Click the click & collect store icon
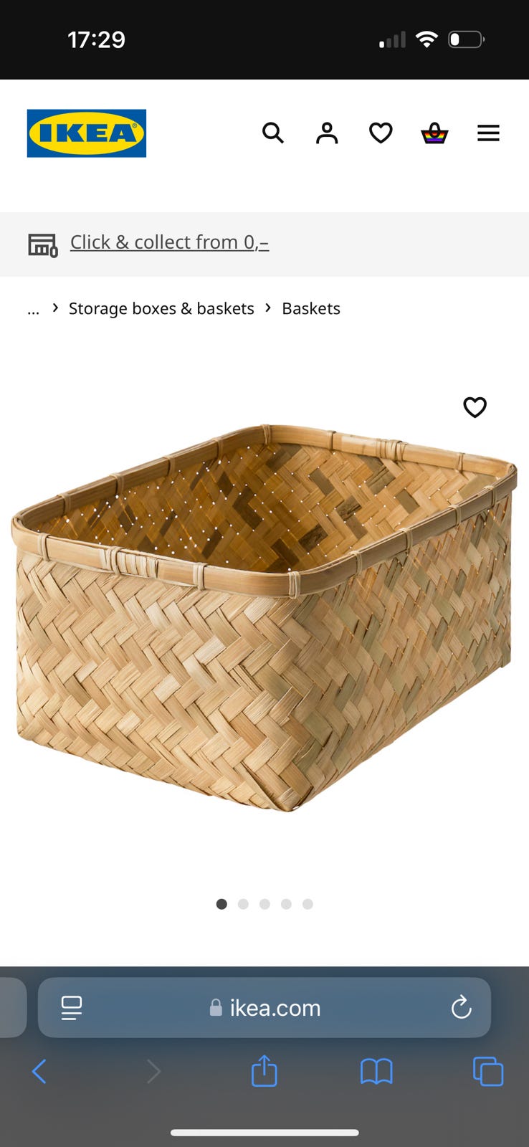 (42, 244)
